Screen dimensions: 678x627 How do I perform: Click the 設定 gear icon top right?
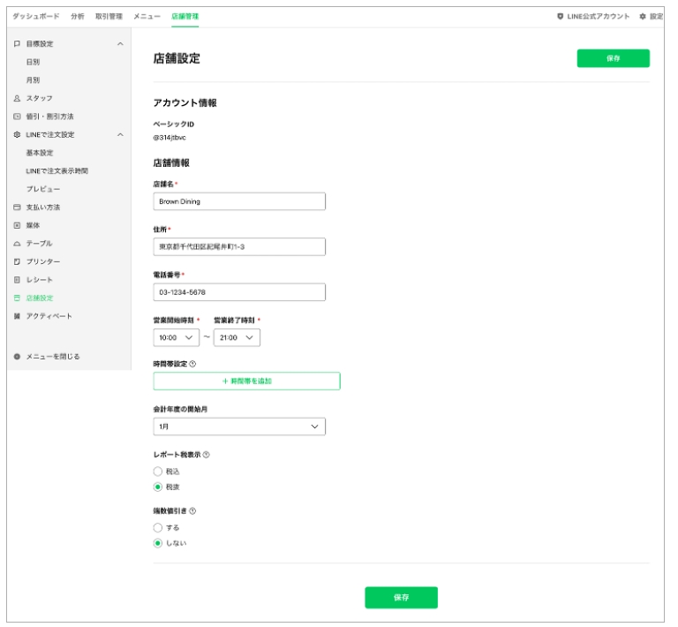pos(643,17)
